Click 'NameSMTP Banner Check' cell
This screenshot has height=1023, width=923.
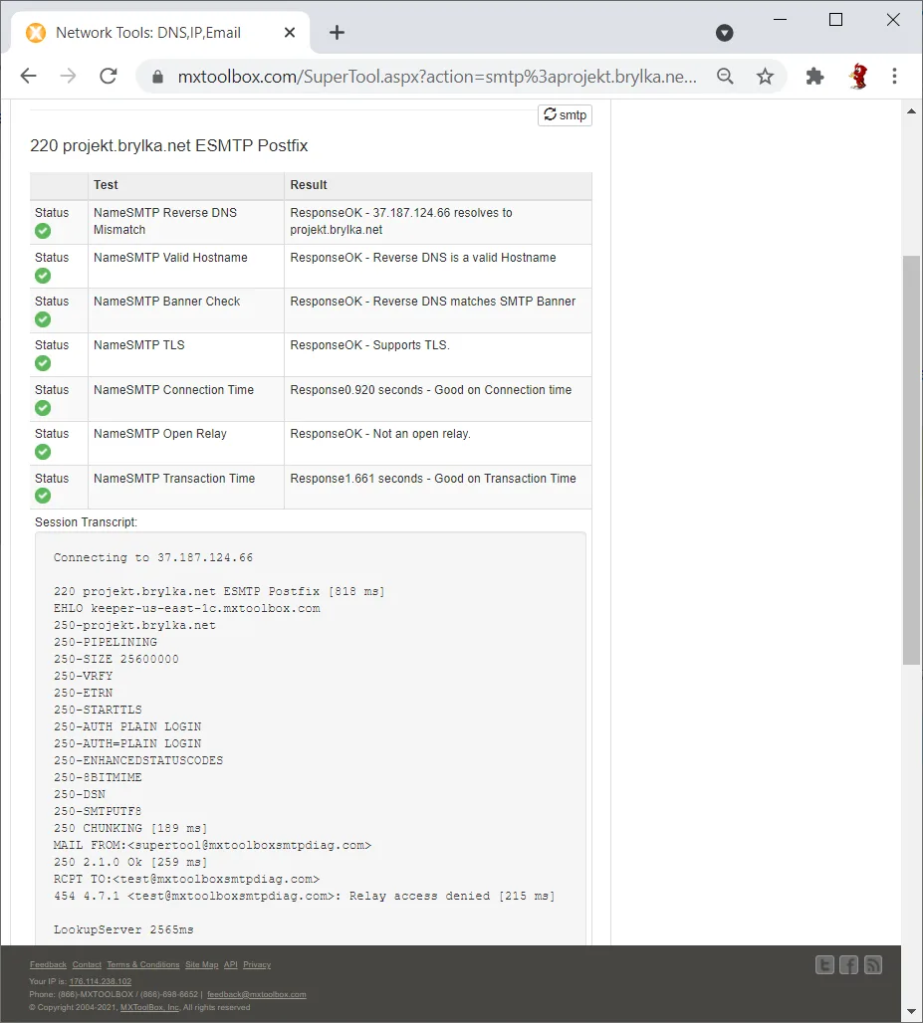click(x=186, y=310)
